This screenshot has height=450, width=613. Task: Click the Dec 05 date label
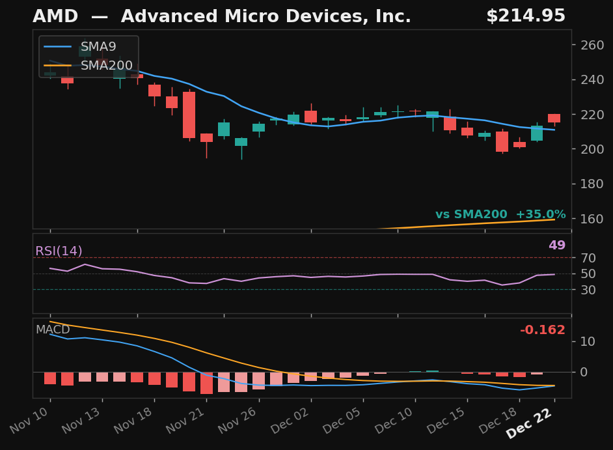point(342,420)
